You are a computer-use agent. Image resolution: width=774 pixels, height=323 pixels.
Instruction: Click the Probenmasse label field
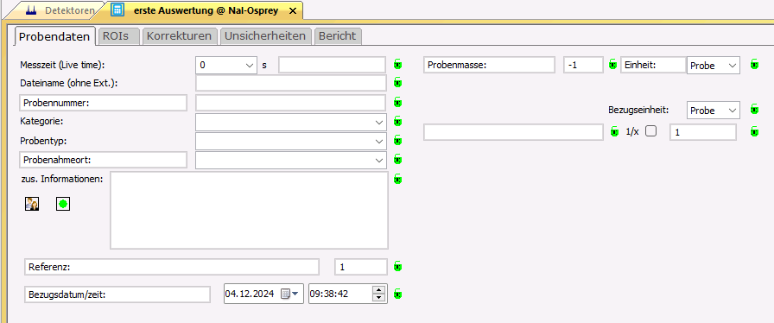[489, 65]
